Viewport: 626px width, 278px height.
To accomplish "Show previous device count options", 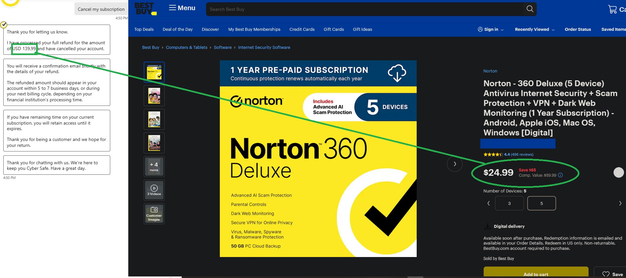I will tap(489, 203).
